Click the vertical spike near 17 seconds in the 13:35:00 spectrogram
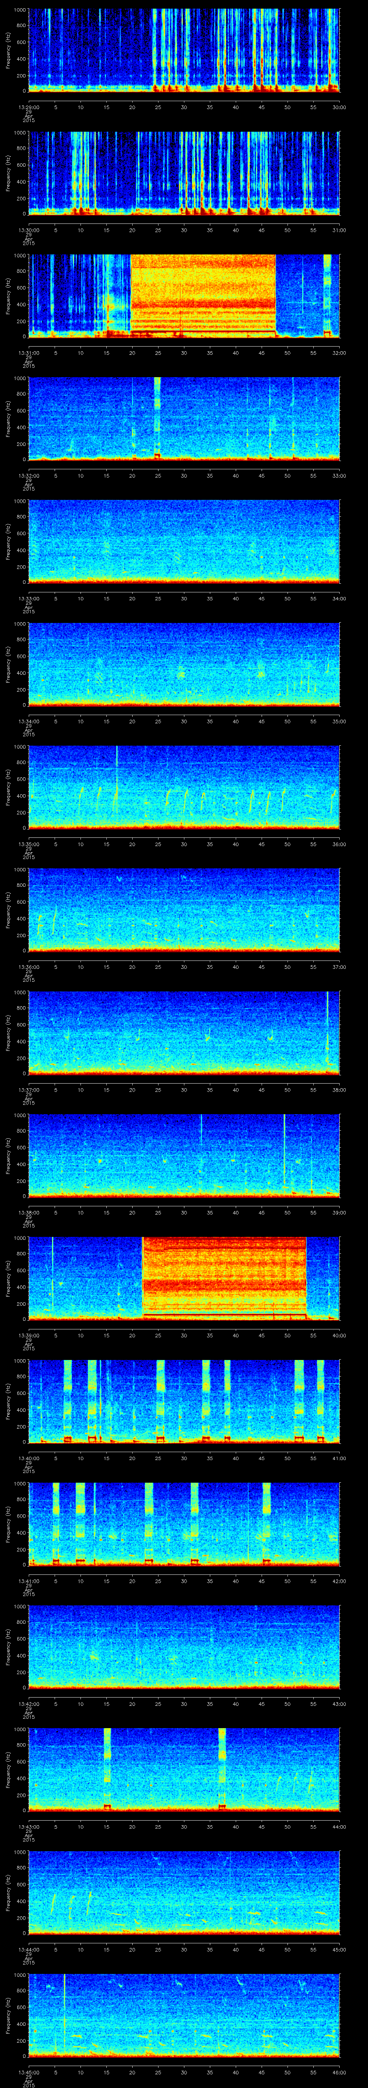The height and width of the screenshot is (2088, 368). tap(117, 787)
